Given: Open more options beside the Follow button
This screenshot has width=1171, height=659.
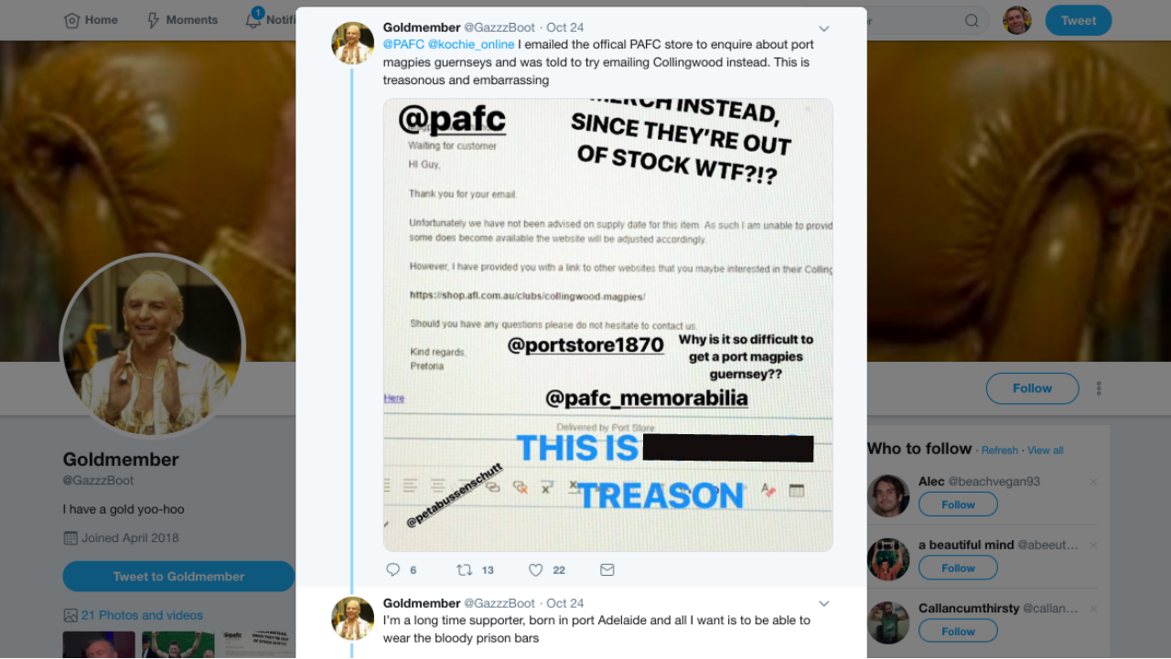Looking at the screenshot, I should click(1099, 388).
